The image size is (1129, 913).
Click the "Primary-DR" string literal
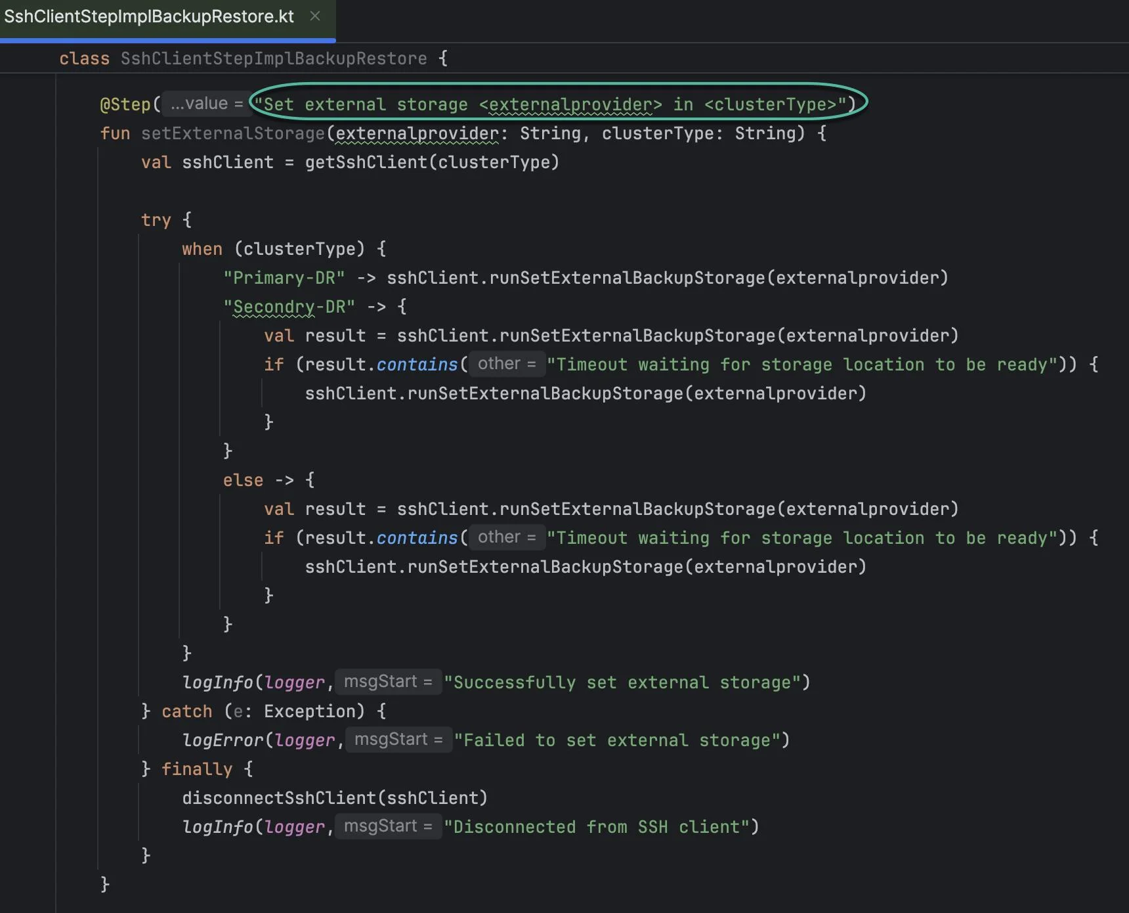click(x=284, y=278)
